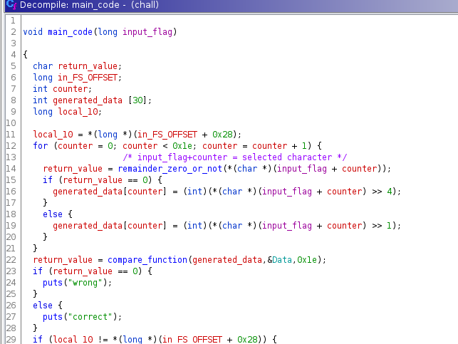Click loop bound '0x1e' on line 12
This screenshot has height=344, width=458.
click(x=182, y=146)
